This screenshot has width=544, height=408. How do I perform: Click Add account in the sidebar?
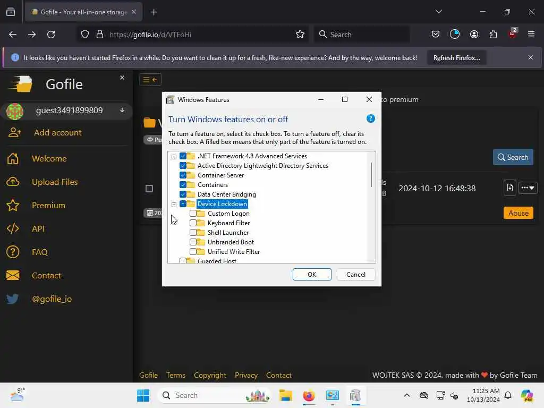(x=57, y=132)
